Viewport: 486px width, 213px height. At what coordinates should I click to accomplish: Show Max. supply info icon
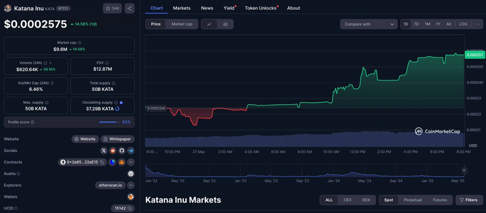47,103
